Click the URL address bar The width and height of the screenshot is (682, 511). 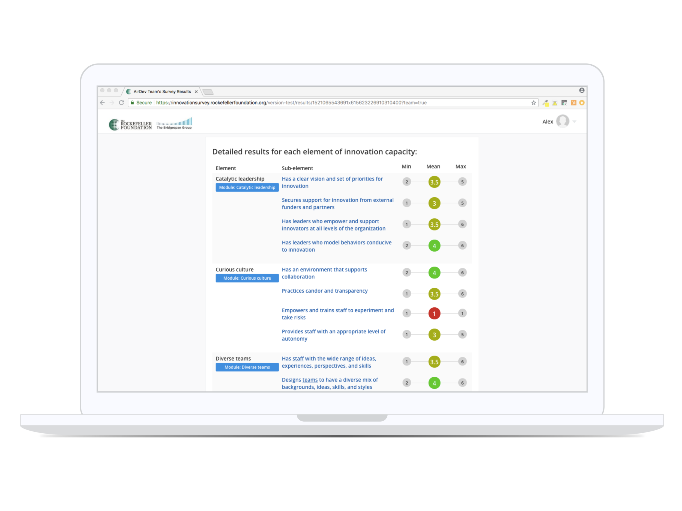[x=333, y=102]
